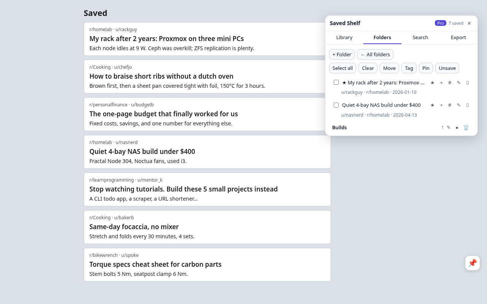Image resolution: width=487 pixels, height=304 pixels.
Task: Check the Quiet 4-bay NAS build checkbox
Action: tap(336, 105)
